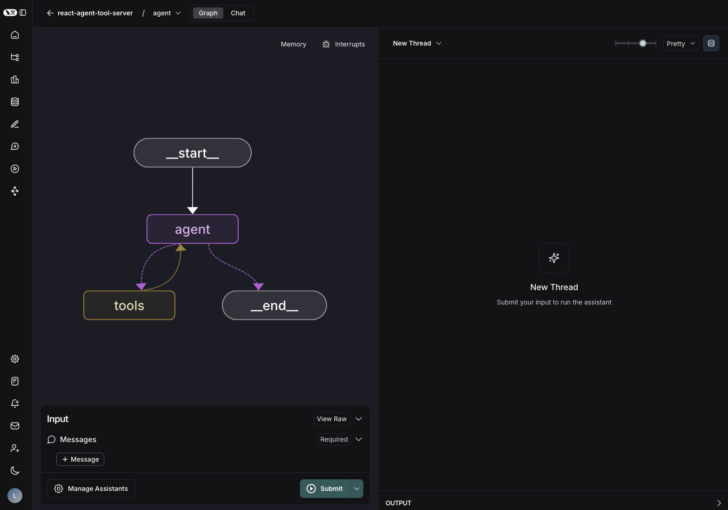The image size is (728, 510).
Task: Adjust the graph zoom slider handle
Action: click(x=642, y=43)
